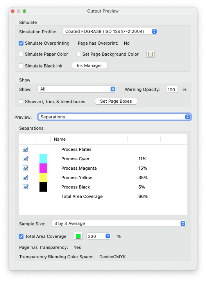Hide the Process Black plate
The width and height of the screenshot is (206, 281).
25,187
